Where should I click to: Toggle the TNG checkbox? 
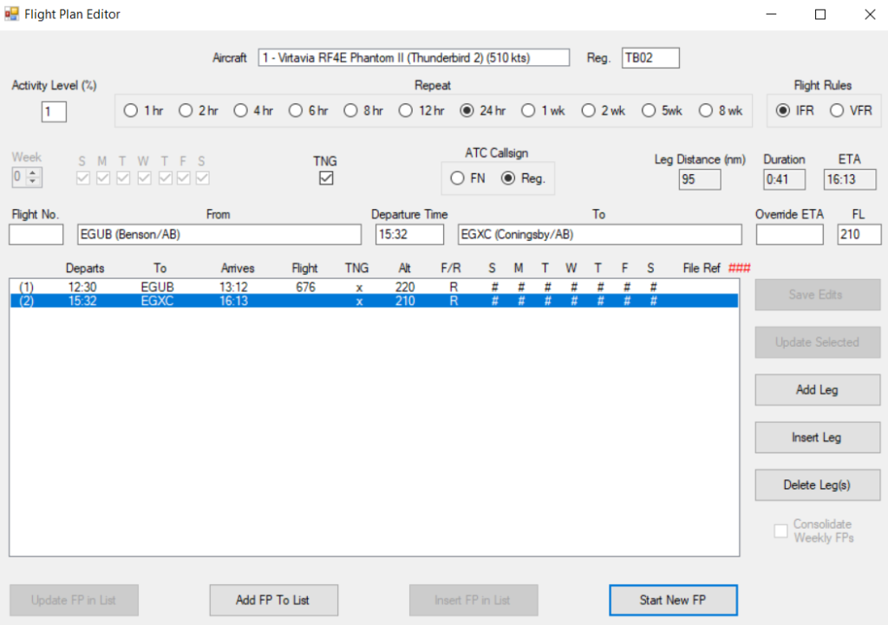click(326, 179)
